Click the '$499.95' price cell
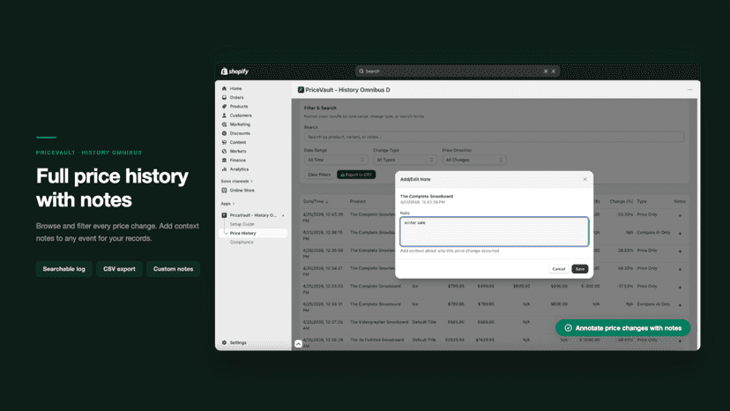730x411 pixels. click(x=486, y=286)
